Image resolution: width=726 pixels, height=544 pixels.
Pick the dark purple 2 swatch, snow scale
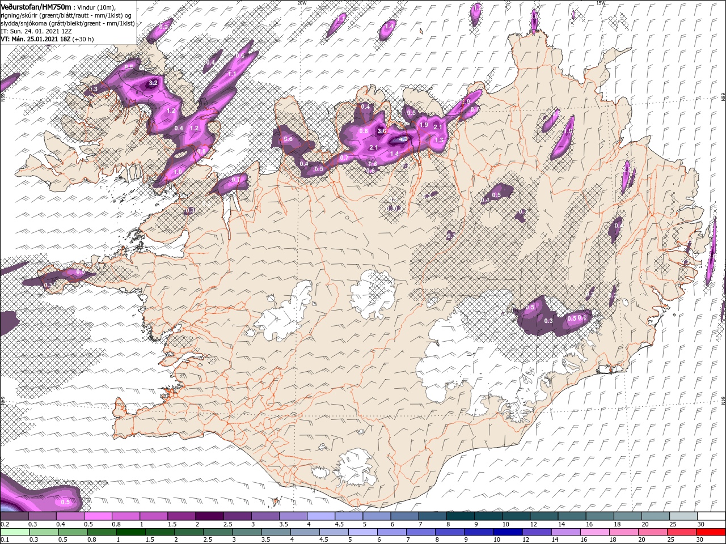tap(209, 516)
